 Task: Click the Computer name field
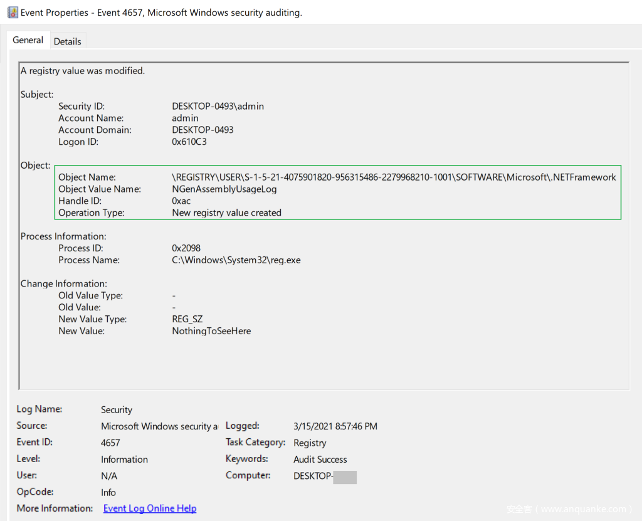tap(324, 476)
